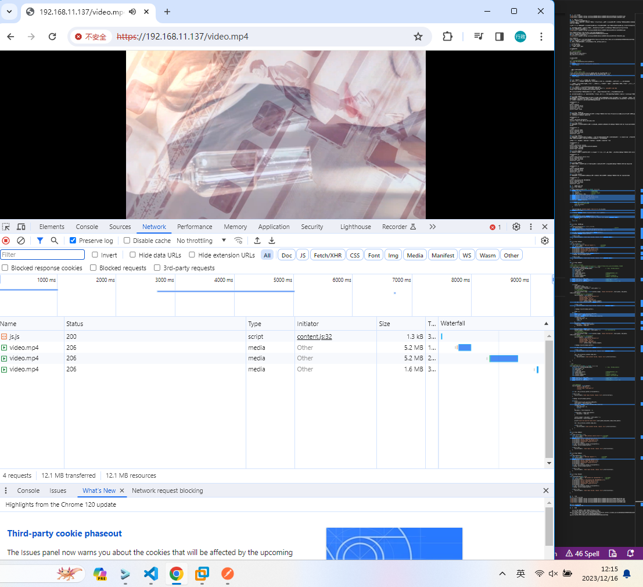Bookmark this page with the star icon
This screenshot has width=643, height=587.
418,37
